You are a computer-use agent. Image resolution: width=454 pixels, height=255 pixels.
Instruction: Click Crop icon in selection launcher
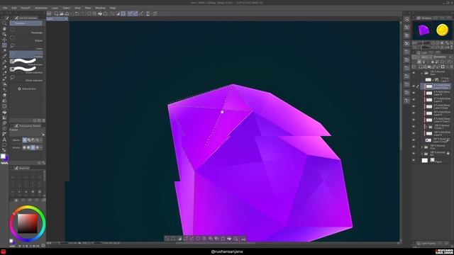(173, 239)
